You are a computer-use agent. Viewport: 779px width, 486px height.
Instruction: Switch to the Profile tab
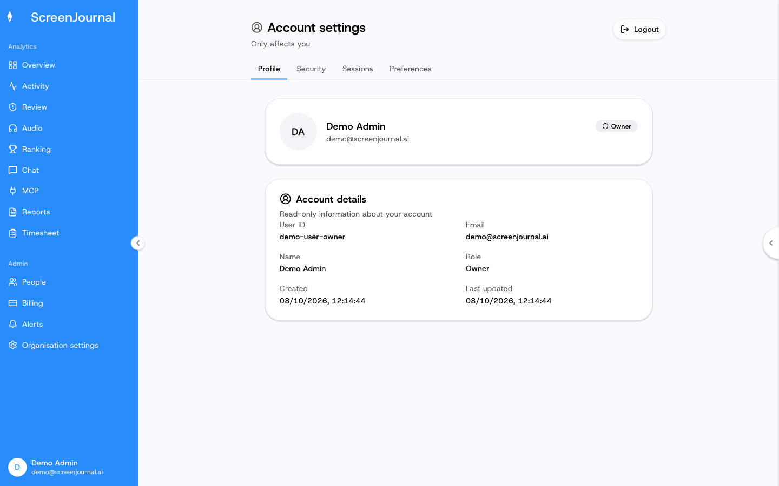point(269,69)
